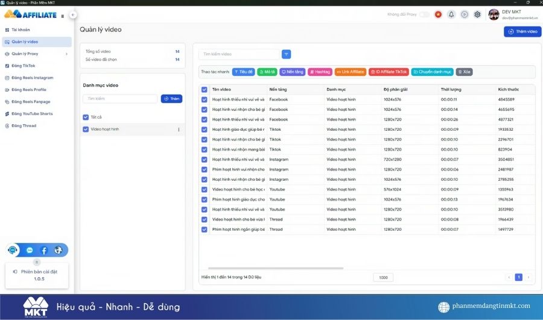Toggle the select-all checkbox in table header

(x=205, y=89)
